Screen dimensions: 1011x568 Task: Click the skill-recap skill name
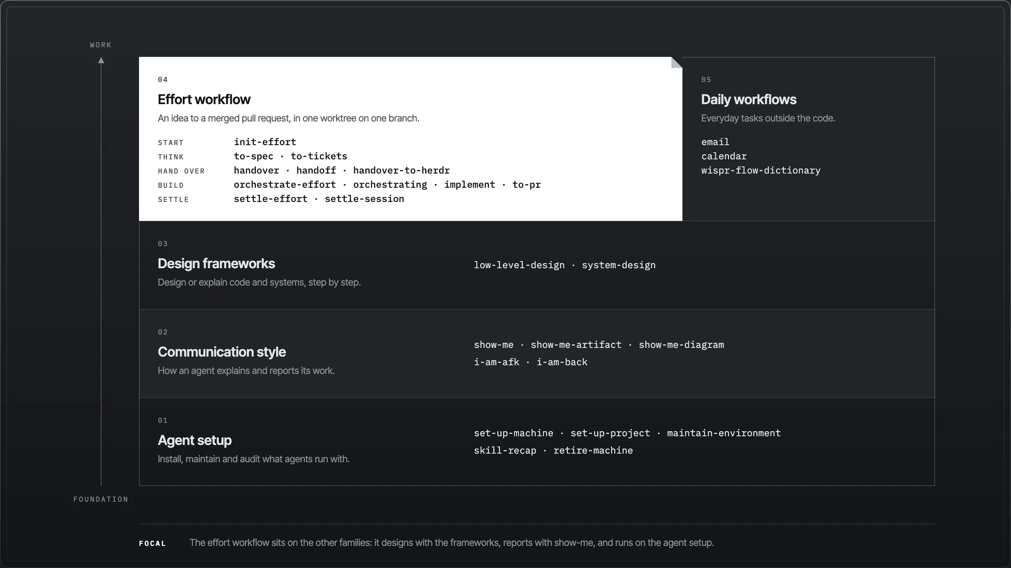(505, 450)
